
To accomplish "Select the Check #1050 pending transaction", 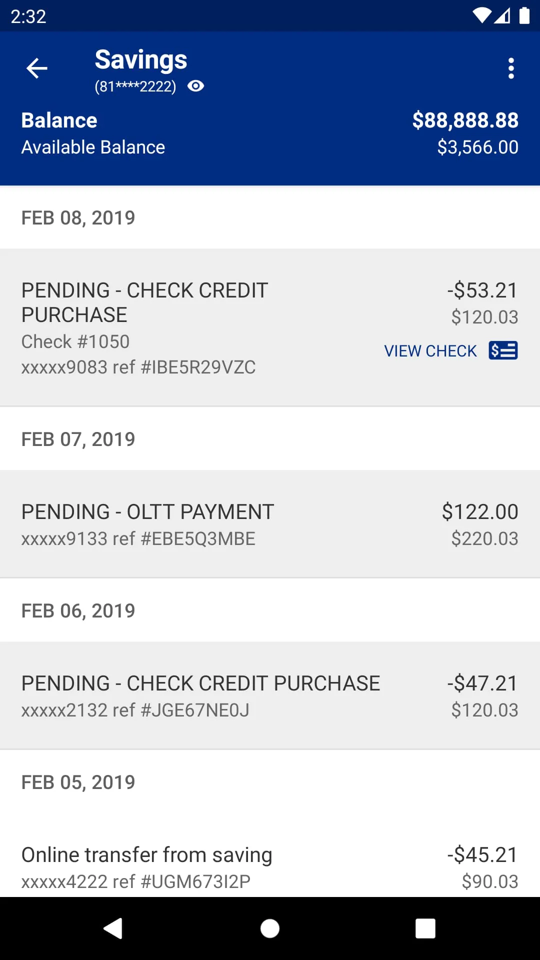I will pyautogui.click(x=200, y=327).
